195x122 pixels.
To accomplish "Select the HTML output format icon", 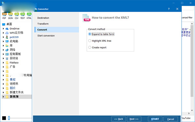I will [x=29, y=16].
